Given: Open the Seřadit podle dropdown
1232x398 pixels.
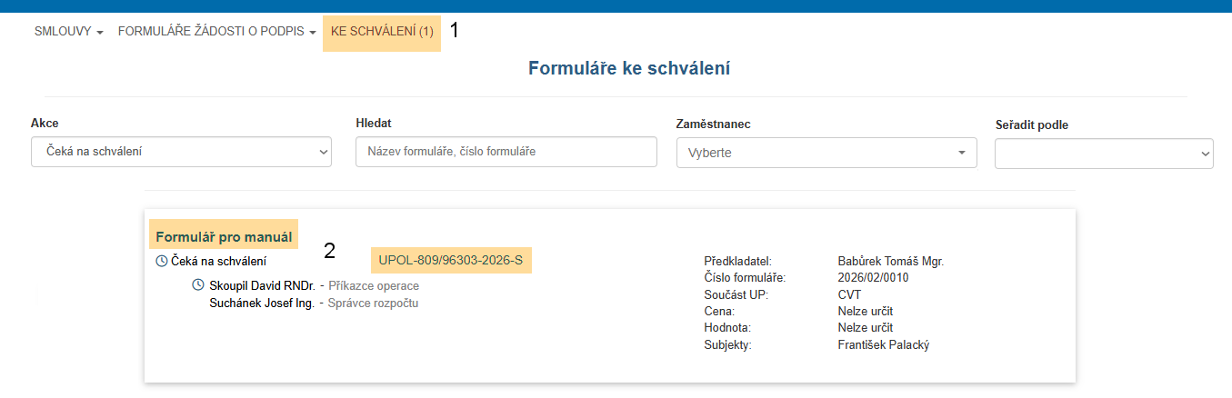Looking at the screenshot, I should click(x=1104, y=154).
